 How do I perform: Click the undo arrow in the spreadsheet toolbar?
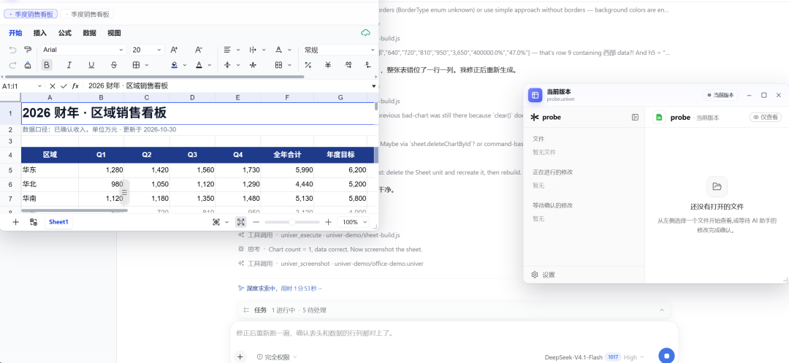click(x=13, y=50)
